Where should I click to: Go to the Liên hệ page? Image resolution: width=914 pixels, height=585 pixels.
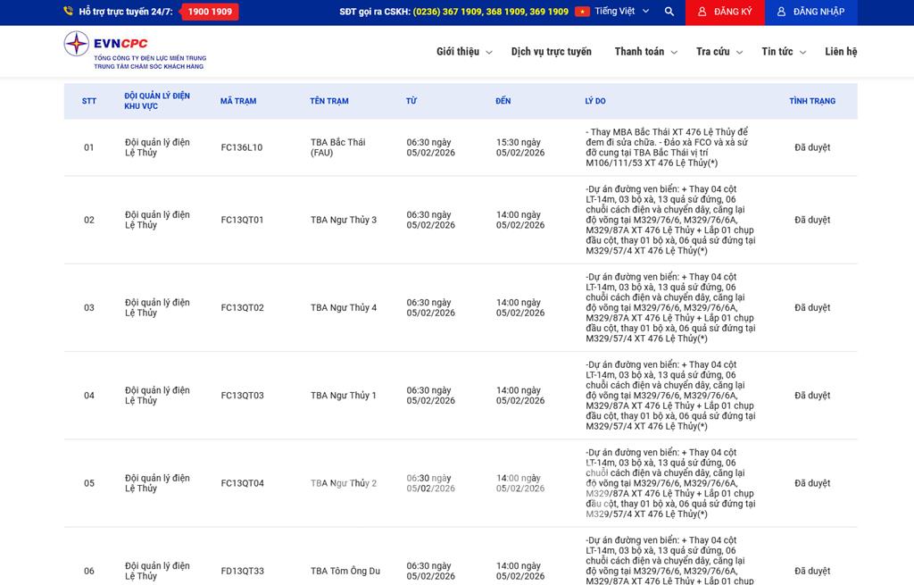click(x=841, y=52)
